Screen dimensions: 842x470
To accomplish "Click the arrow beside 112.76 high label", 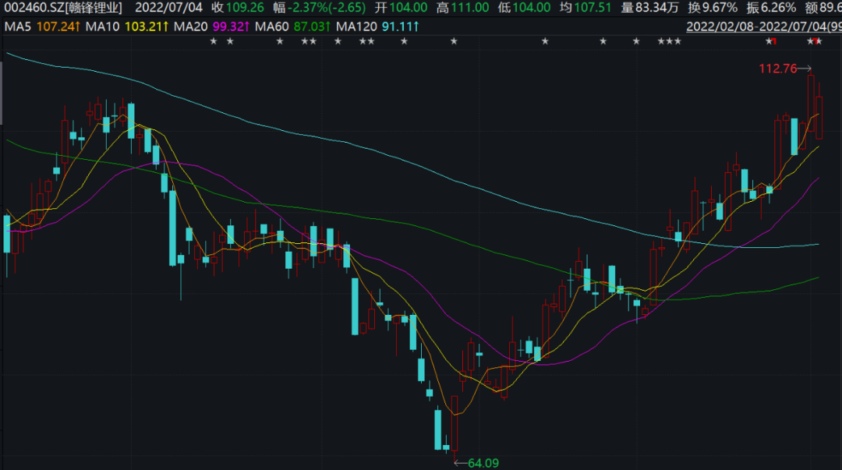I will (805, 68).
